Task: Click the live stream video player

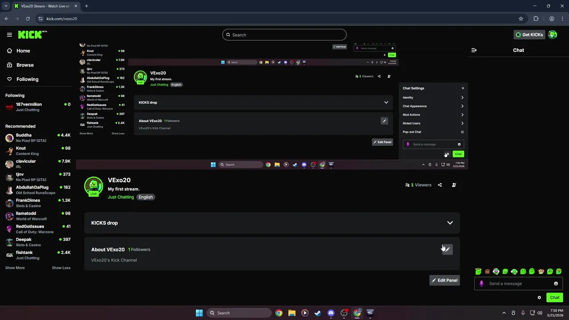Action: pyautogui.click(x=272, y=106)
